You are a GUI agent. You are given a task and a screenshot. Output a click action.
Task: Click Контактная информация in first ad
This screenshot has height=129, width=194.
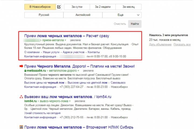click(x=40, y=56)
